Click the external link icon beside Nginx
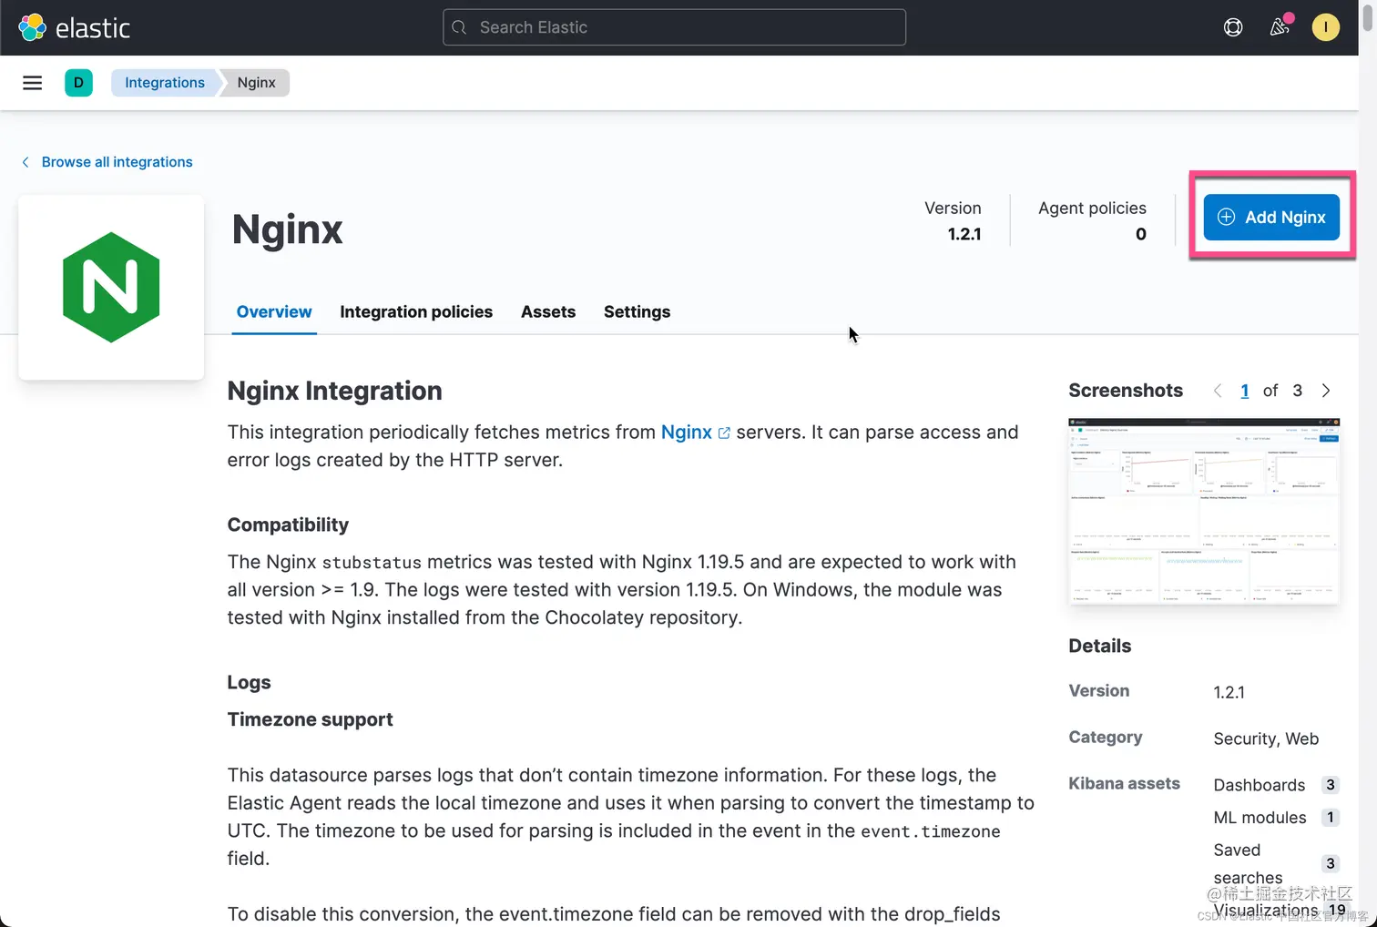This screenshot has height=927, width=1377. coord(724,433)
